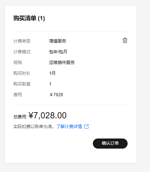Select the 运维插件服务 specification value
Image resolution: width=150 pixels, height=172 pixels.
click(62, 62)
